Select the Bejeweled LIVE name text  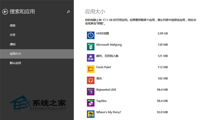(106, 90)
